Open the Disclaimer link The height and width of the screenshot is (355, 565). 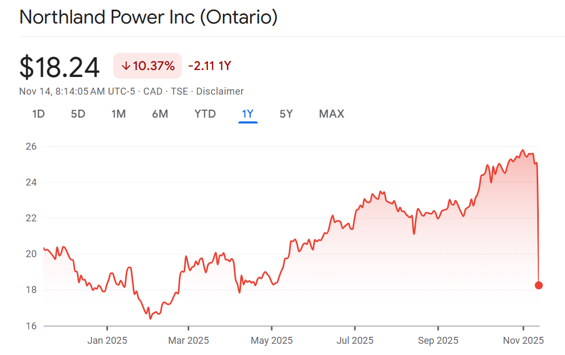point(220,91)
